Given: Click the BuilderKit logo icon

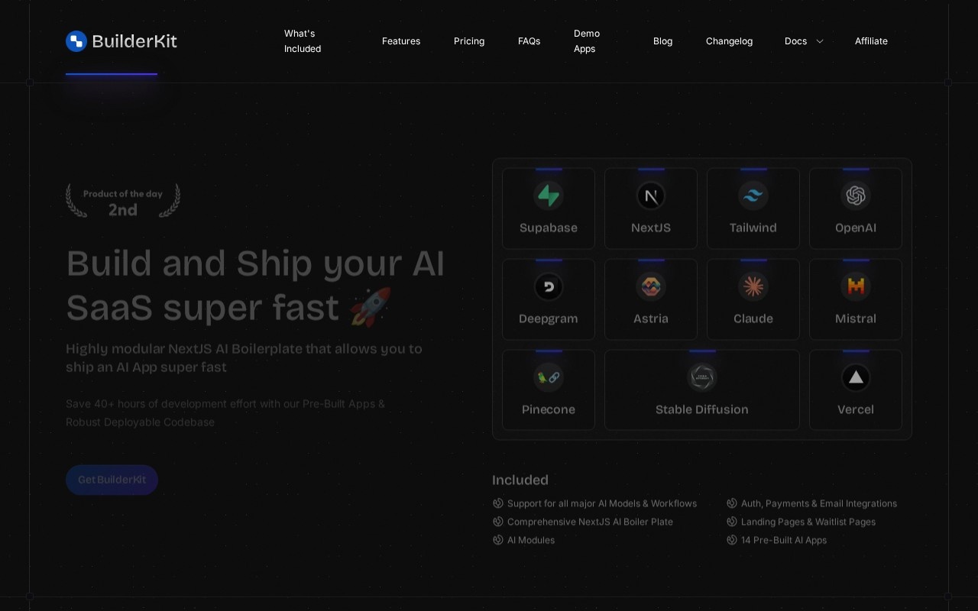Looking at the screenshot, I should [x=76, y=41].
